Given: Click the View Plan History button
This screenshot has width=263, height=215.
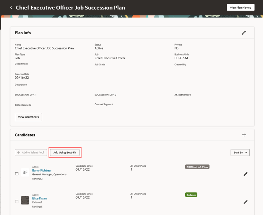Looking at the screenshot, I should pos(241,7).
